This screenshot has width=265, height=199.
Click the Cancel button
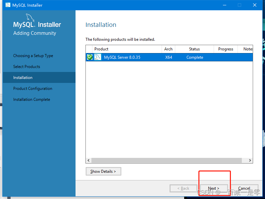(244, 188)
